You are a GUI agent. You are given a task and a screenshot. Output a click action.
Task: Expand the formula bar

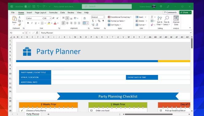[191, 33]
